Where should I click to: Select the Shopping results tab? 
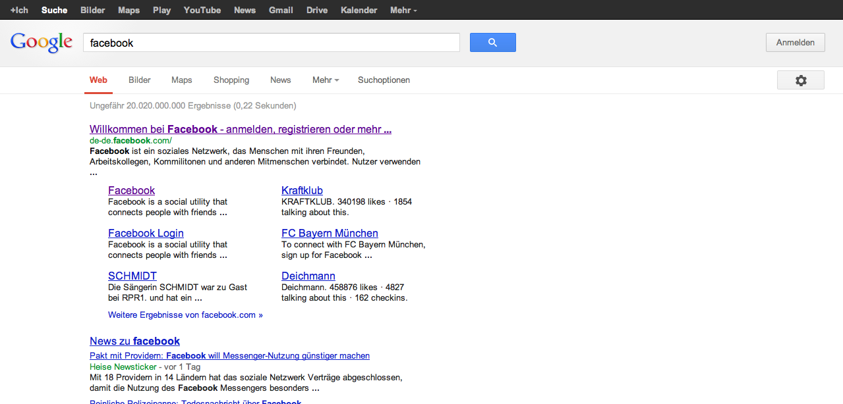231,80
